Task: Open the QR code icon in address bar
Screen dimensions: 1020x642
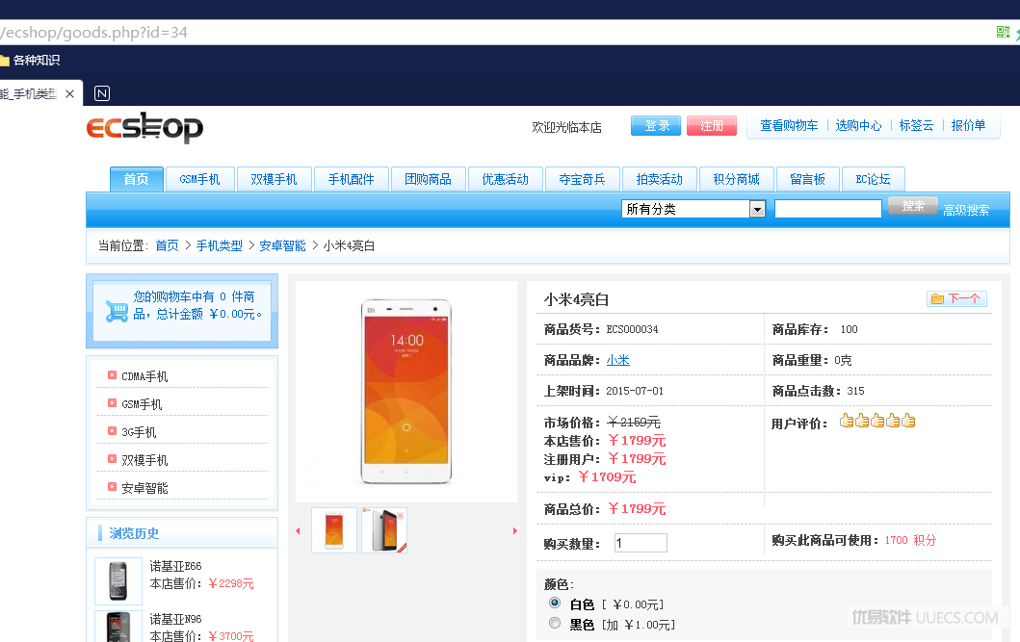Action: pos(1003,32)
